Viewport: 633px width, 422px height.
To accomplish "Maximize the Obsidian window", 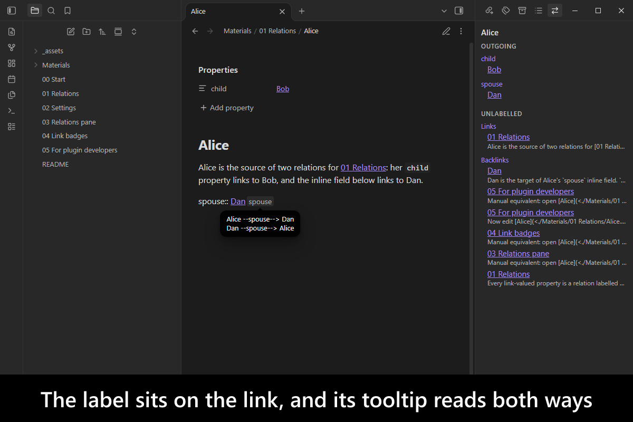I will 598,11.
